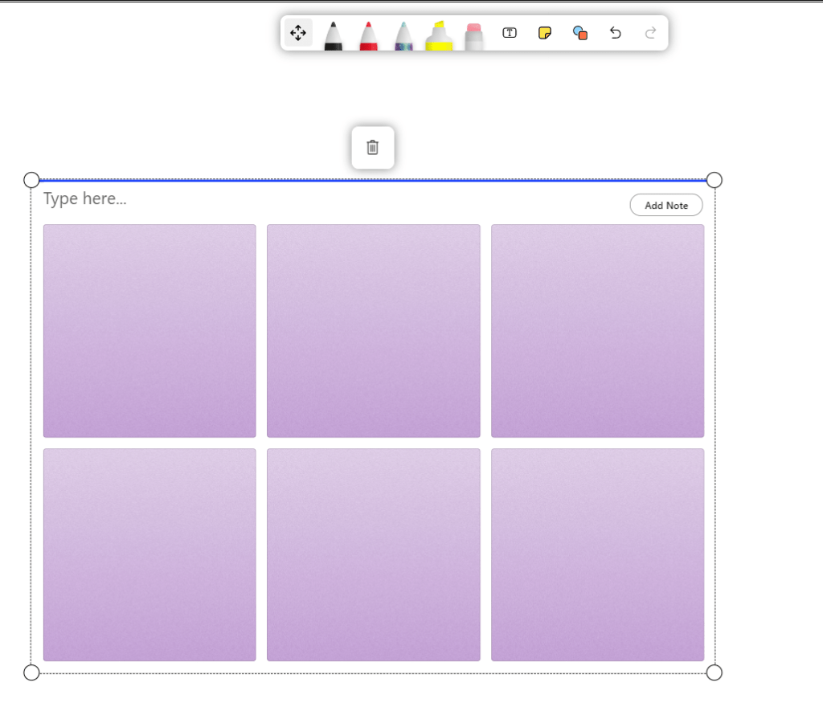Undo the last action
The image size is (823, 715).
pos(616,33)
